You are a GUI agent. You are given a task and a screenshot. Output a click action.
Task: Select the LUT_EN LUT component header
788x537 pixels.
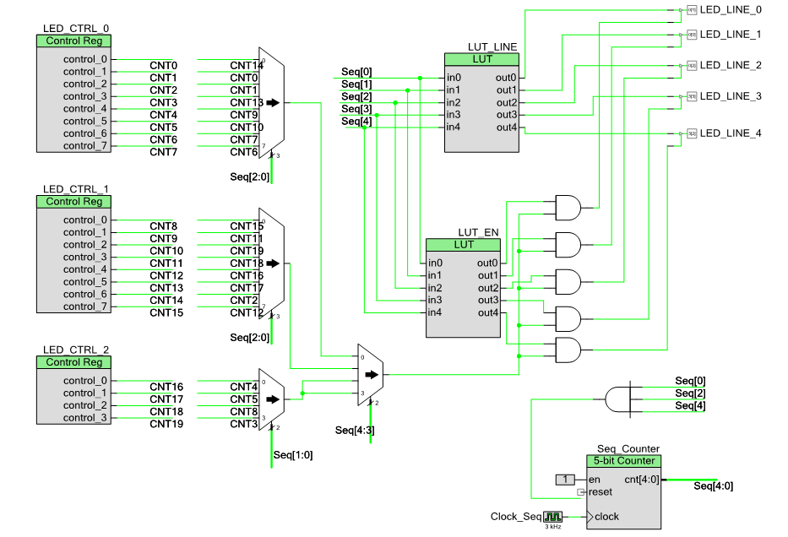(x=464, y=245)
